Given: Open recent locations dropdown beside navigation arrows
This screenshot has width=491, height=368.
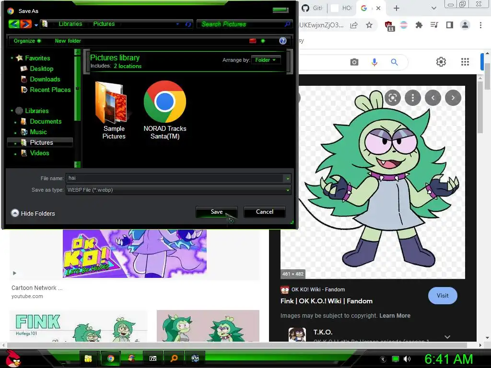Looking at the screenshot, I should pos(36,25).
